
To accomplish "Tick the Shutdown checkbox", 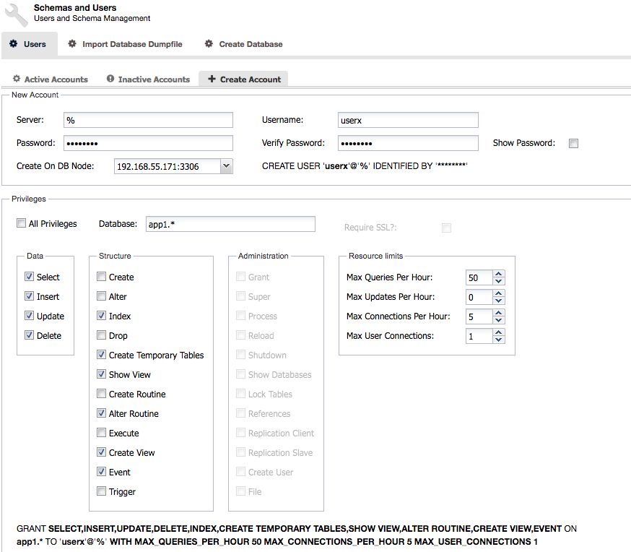I will (x=240, y=355).
